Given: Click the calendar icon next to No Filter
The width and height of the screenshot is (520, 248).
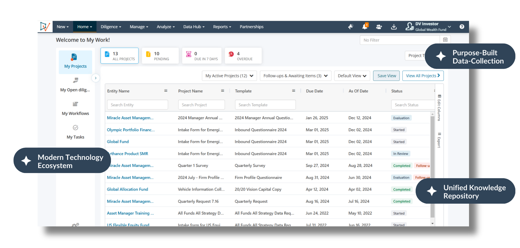Looking at the screenshot, I should (x=445, y=40).
